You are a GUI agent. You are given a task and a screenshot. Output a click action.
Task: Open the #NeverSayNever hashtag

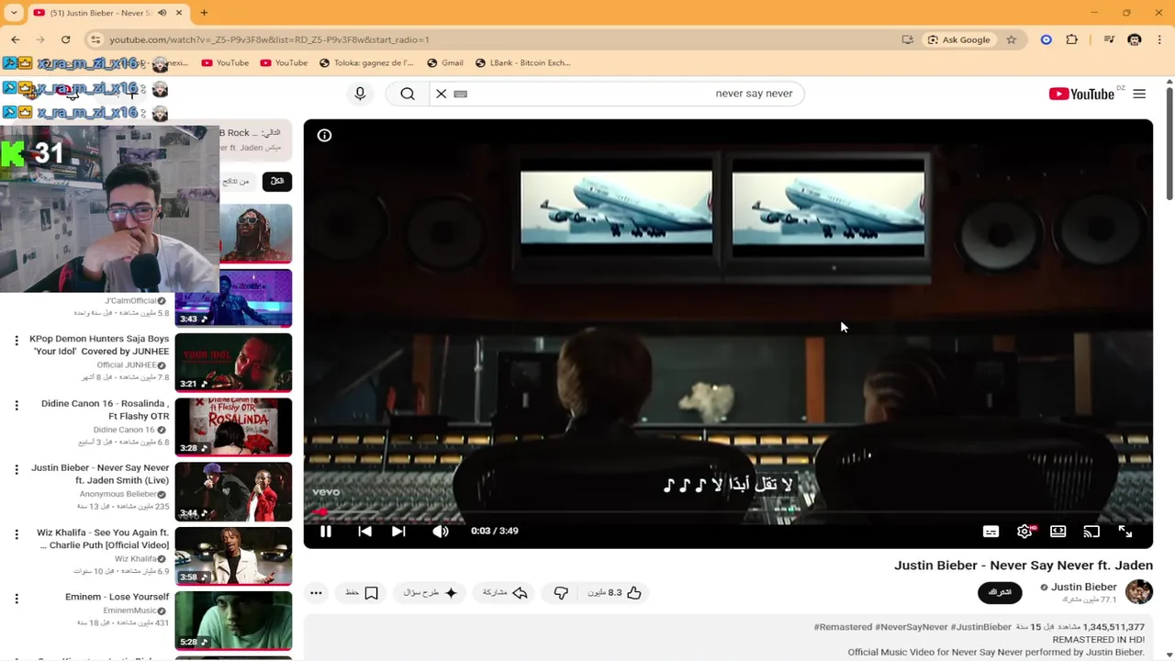pos(911,627)
